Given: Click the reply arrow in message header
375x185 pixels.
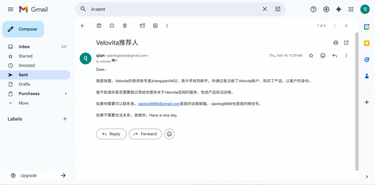Looking at the screenshot, I should click(x=335, y=56).
